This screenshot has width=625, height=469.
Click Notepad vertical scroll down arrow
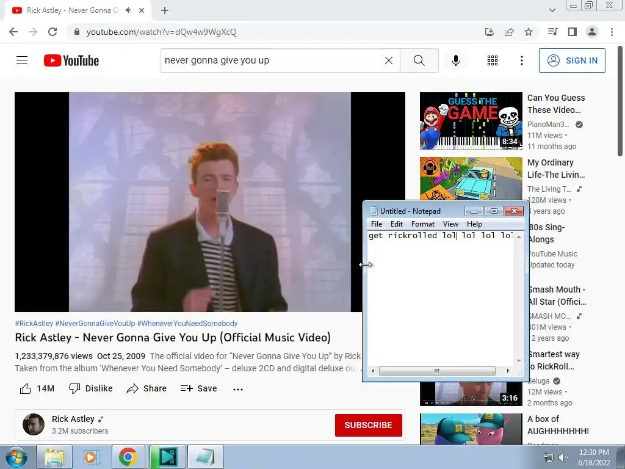point(519,360)
